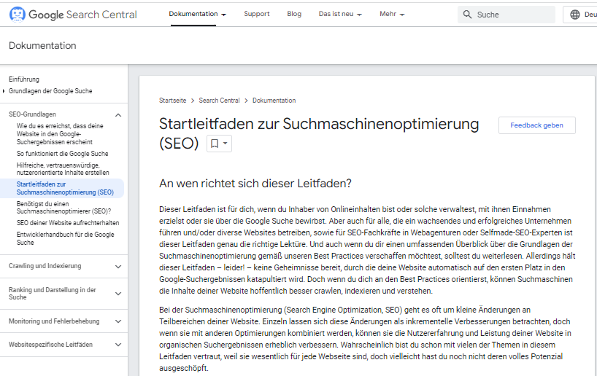Click the heading 'An wen richtet sich dieser Leitfaden?'
Image resolution: width=597 pixels, height=376 pixels.
coord(255,184)
